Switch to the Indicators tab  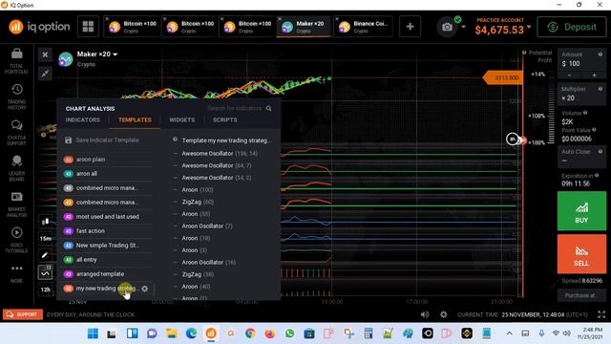83,119
